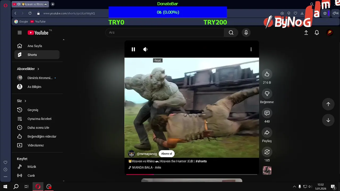Open the shield privacy protection icon
Screen dimensions: 340x191
coord(289,13)
